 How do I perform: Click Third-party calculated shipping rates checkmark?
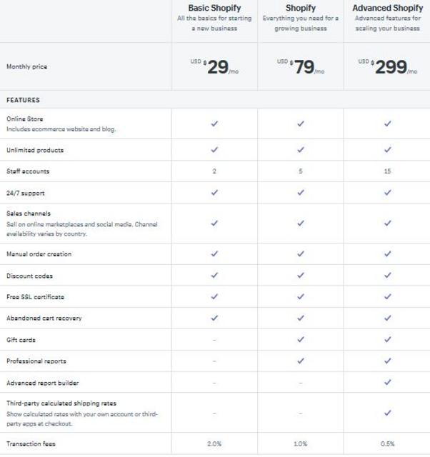coord(387,413)
